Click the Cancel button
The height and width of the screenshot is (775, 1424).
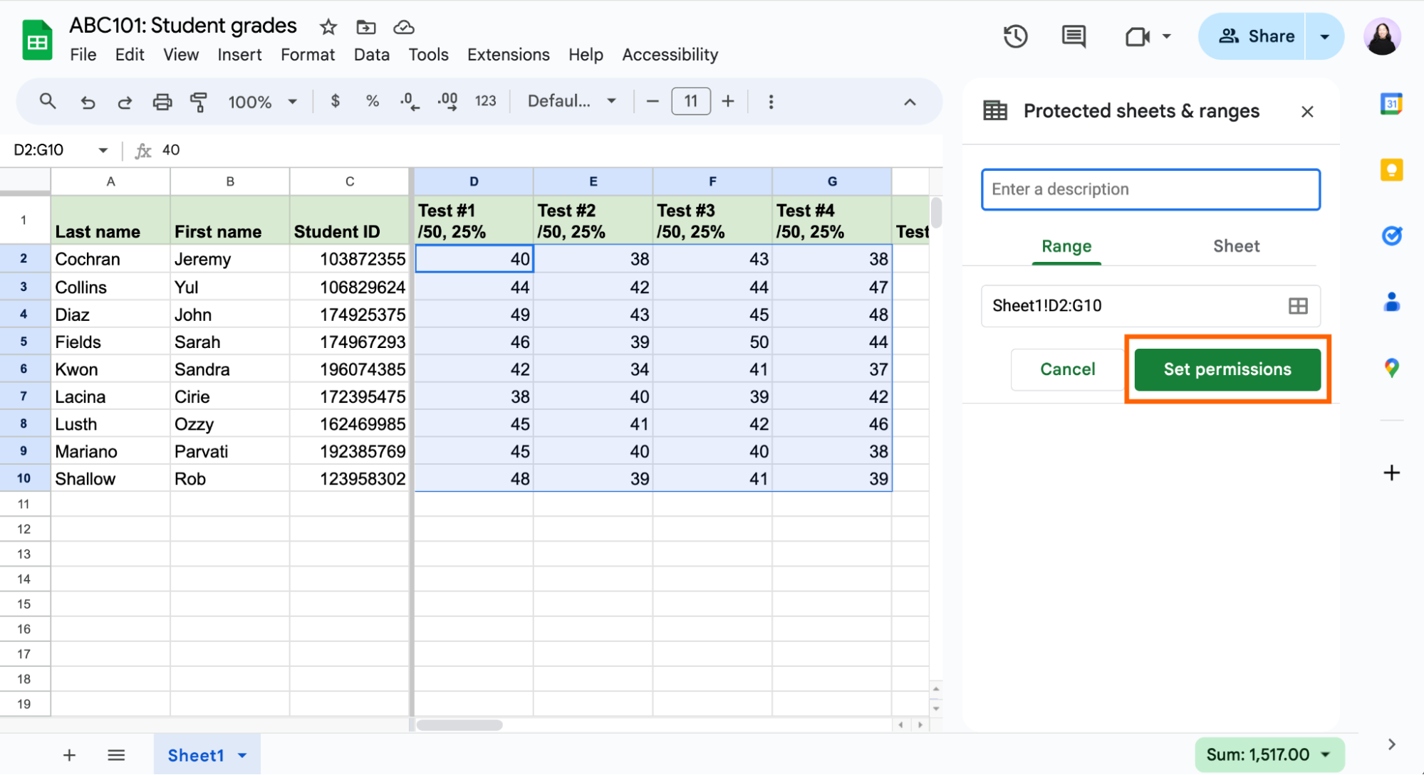click(1067, 369)
